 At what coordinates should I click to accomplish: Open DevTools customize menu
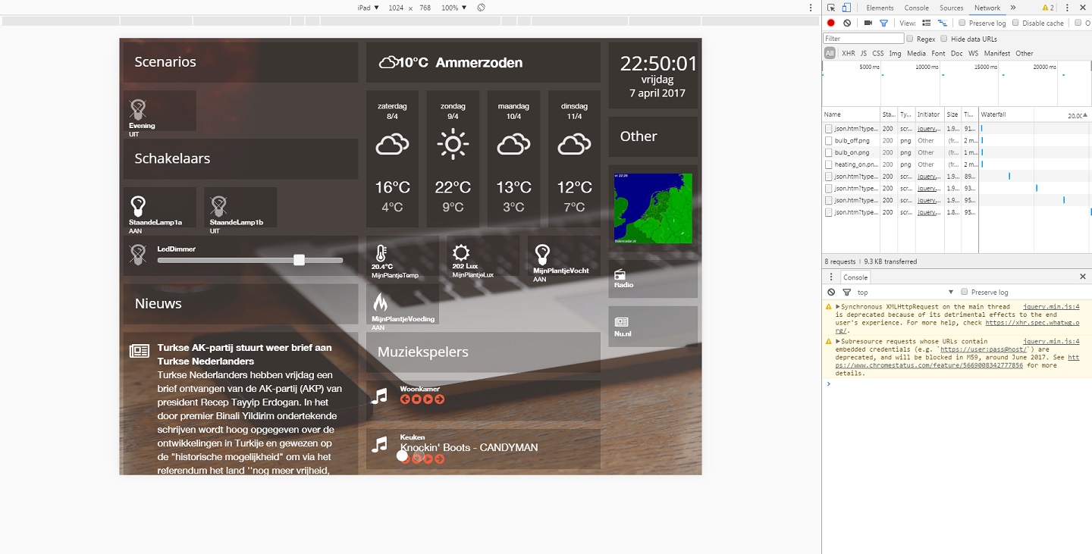click(1067, 8)
